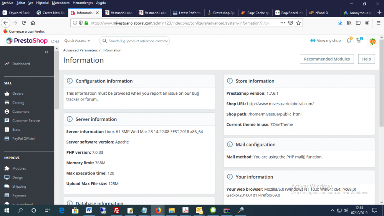Open the employee profile avatar
The height and width of the screenshot is (216, 384).
(372, 41)
